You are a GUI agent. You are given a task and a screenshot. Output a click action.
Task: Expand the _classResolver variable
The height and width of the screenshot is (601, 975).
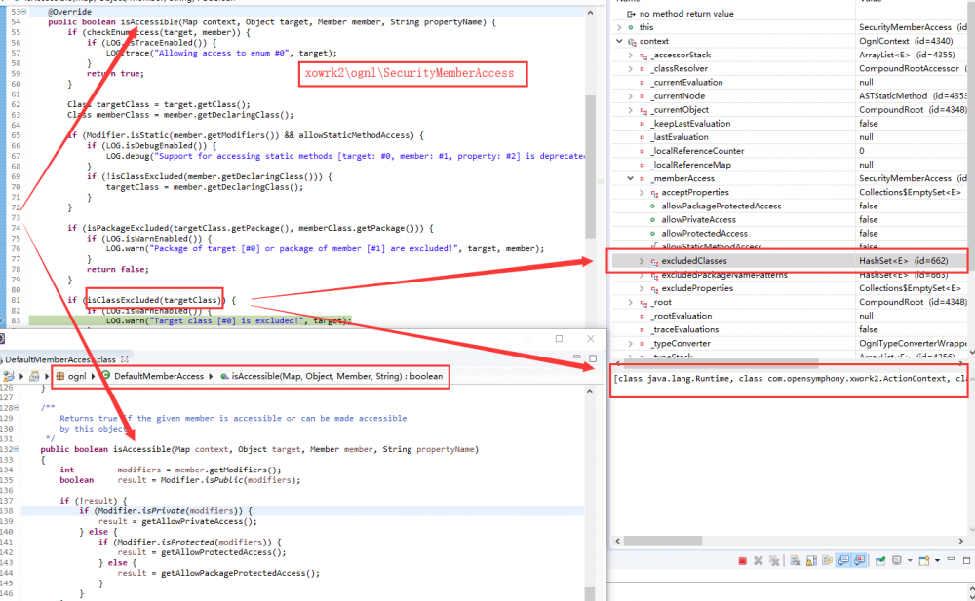pyautogui.click(x=631, y=68)
